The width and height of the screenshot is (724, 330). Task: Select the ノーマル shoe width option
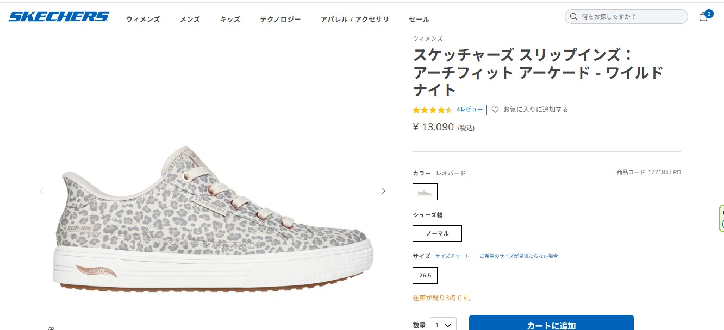(437, 233)
